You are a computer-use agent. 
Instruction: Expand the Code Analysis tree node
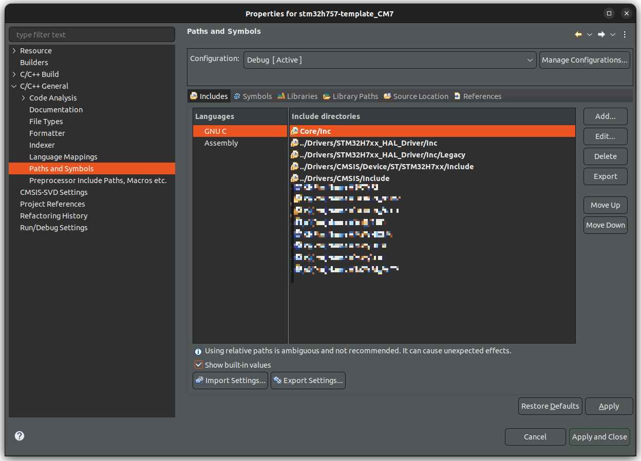[x=24, y=98]
